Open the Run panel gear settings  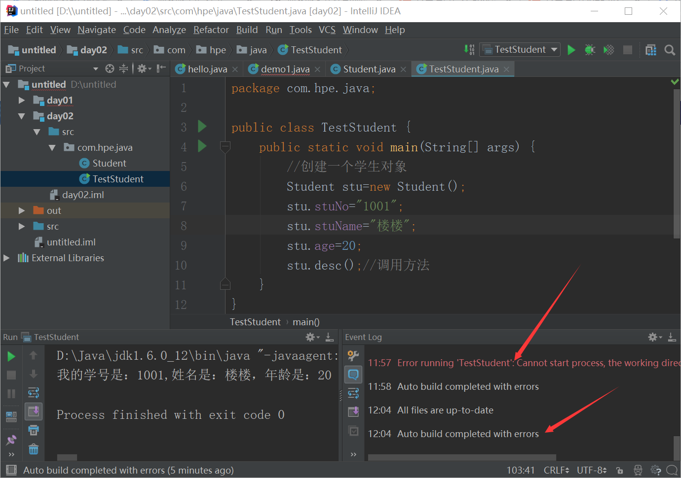pos(312,337)
